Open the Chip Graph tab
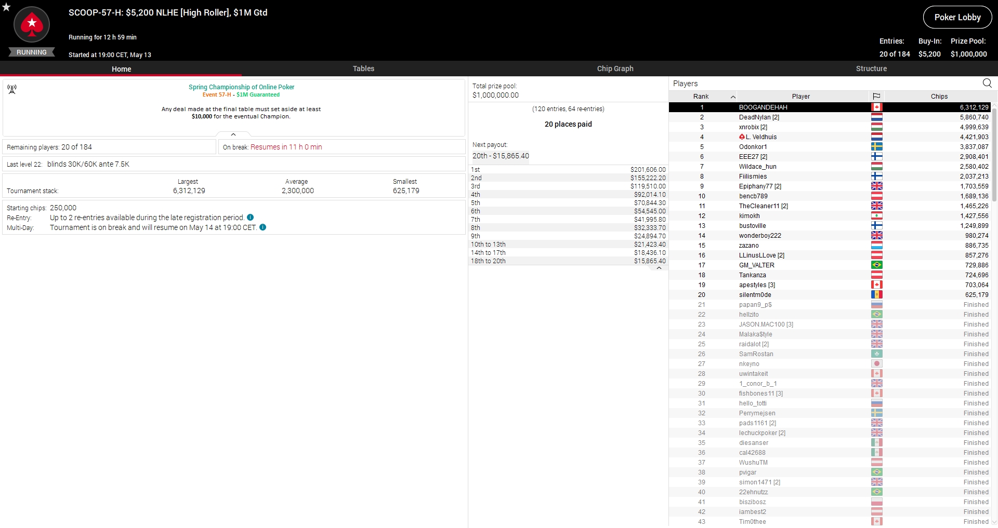Viewport: 998px width, 528px height. 615,69
